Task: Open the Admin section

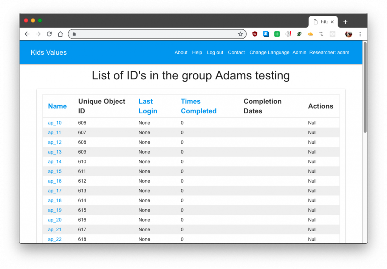Action: point(299,52)
